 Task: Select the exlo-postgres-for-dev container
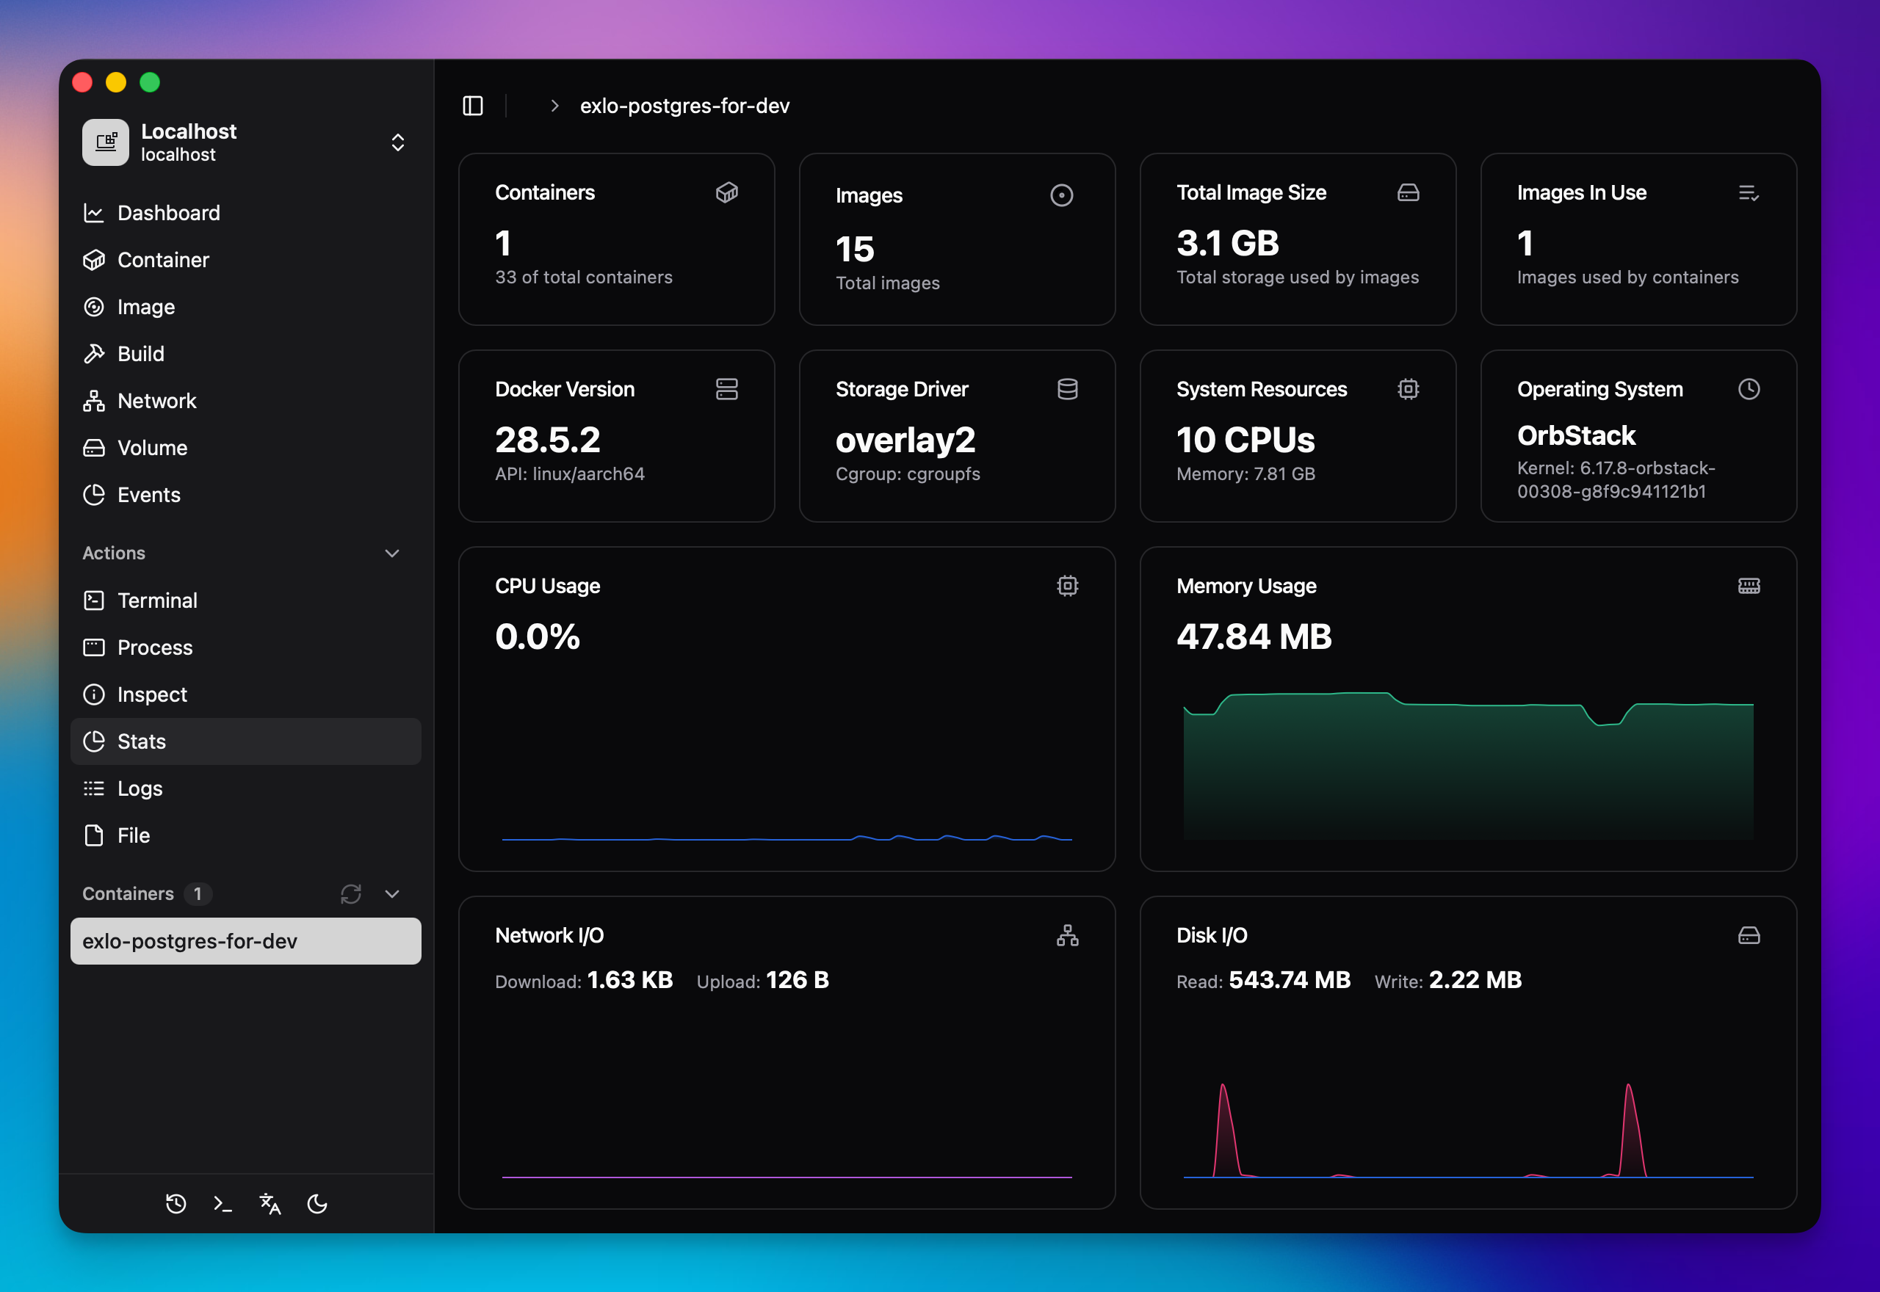click(245, 942)
